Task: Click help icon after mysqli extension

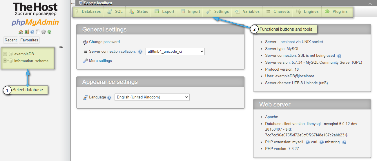Action: 308,142
